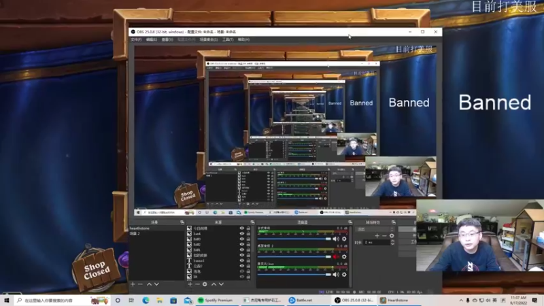Screen dimensions: 544x306
Task: Open the Scene Collection menu in OBS
Action: (x=209, y=39)
